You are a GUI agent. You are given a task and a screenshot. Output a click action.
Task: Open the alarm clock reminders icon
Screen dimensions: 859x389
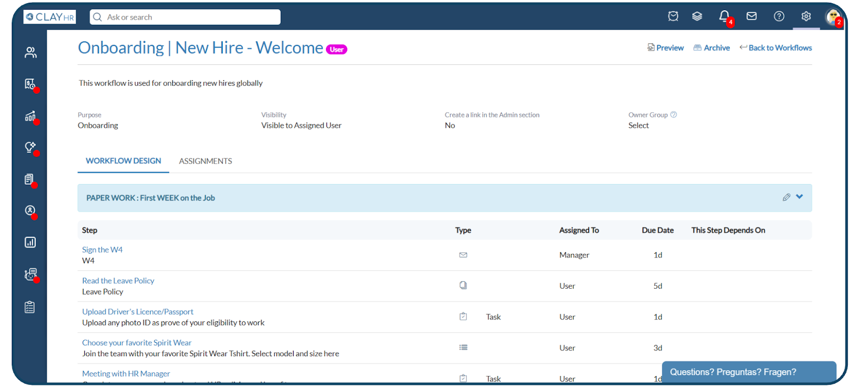coord(673,17)
